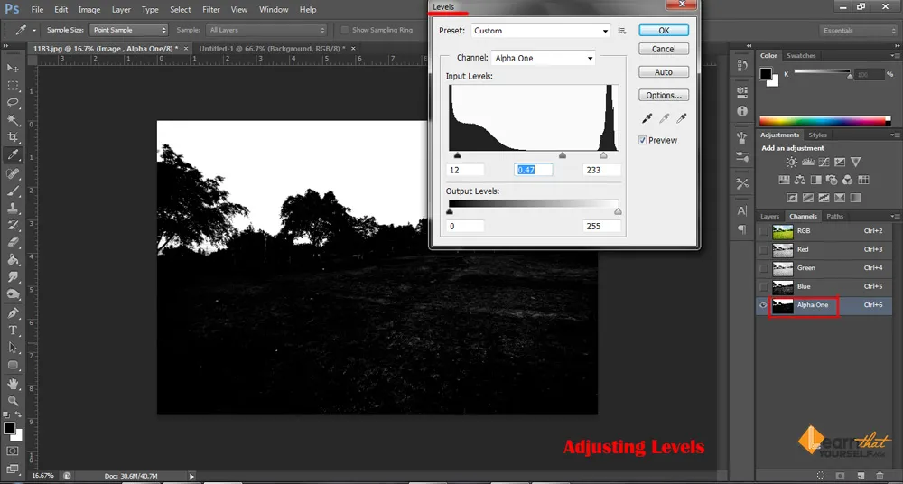Open the preset options menu icon
903x484 pixels.
tap(622, 31)
